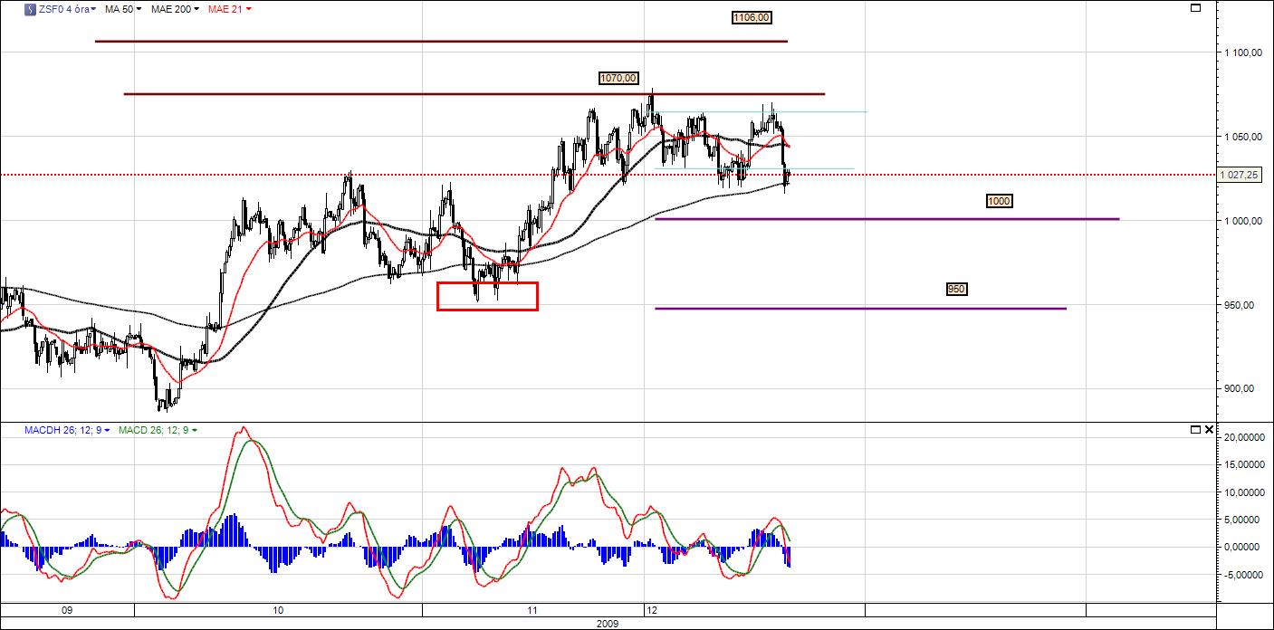This screenshot has width=1274, height=630.
Task: Click the current price marker 1 027,25
Action: click(1242, 175)
